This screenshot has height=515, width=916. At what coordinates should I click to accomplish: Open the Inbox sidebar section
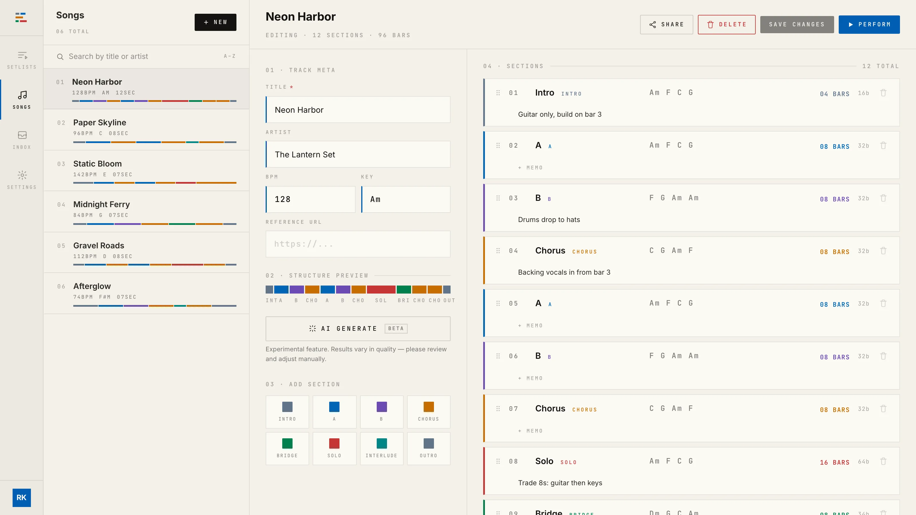click(x=22, y=140)
